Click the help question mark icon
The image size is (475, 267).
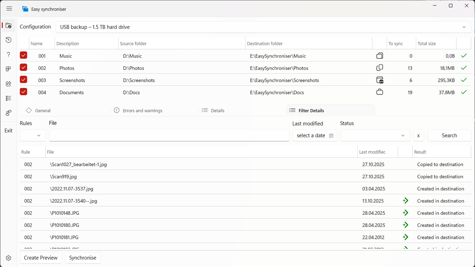pos(8,55)
